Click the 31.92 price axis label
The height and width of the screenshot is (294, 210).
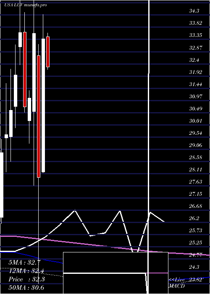(x=196, y=72)
